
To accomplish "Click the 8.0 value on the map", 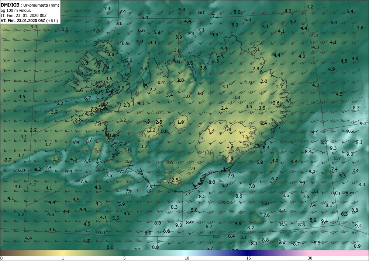I will click(x=158, y=223).
